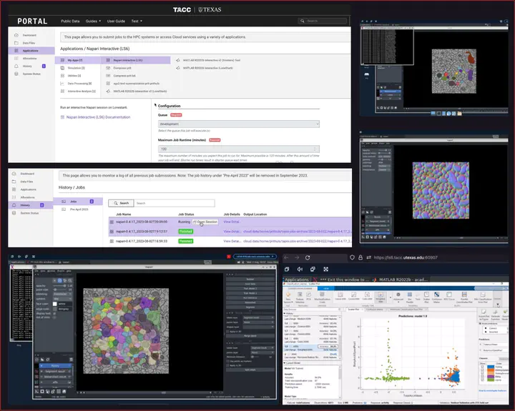This screenshot has height=411, width=515.
Task: Open the Public Data menu item
Action: pyautogui.click(x=70, y=21)
